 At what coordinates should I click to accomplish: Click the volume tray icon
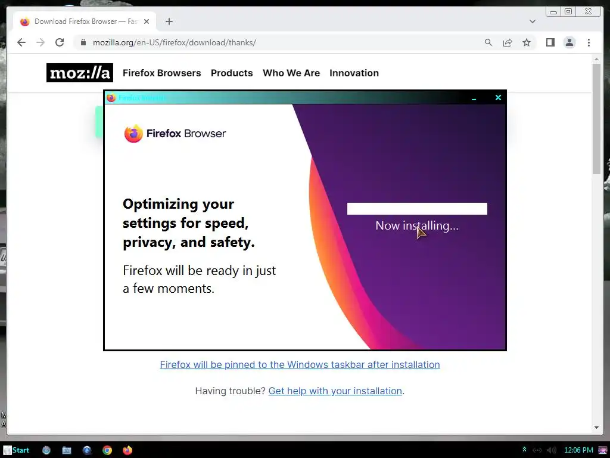[551, 450]
